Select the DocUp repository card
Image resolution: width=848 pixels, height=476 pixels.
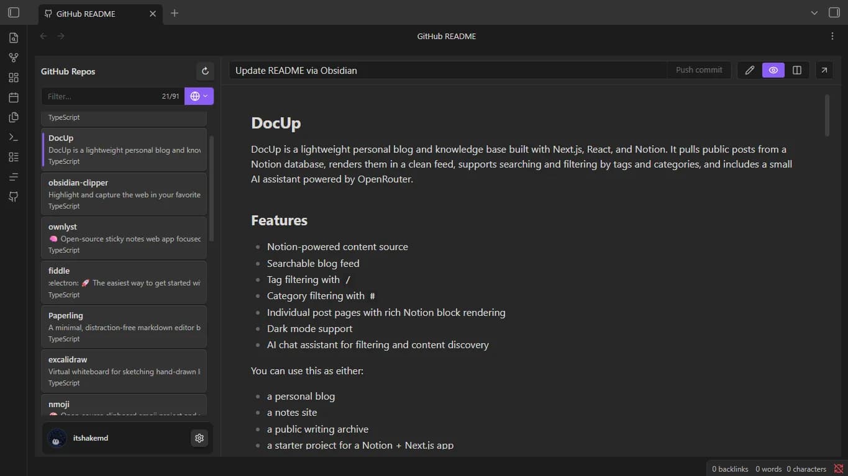click(x=124, y=149)
